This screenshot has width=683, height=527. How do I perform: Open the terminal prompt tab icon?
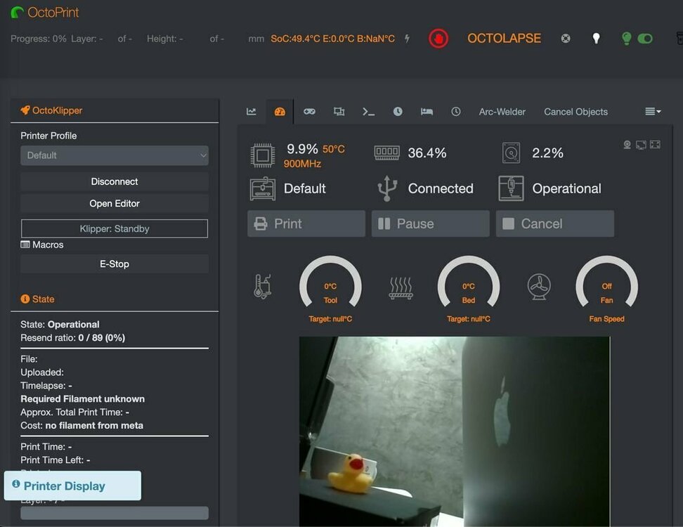(368, 112)
